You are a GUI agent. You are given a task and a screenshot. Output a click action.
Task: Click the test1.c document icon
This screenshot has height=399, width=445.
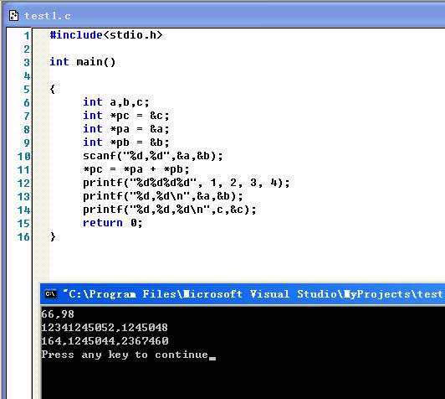pos(13,15)
